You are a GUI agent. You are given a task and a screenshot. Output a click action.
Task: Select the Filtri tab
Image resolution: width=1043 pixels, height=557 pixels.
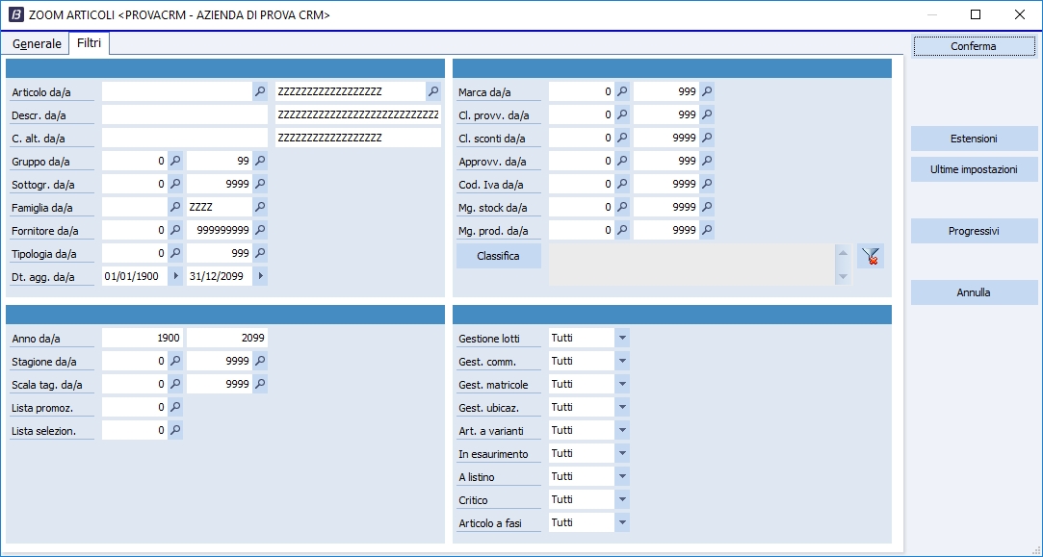90,43
